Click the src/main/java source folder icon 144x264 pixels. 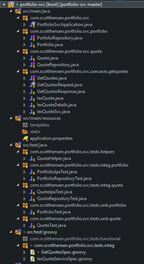tap(18, 11)
